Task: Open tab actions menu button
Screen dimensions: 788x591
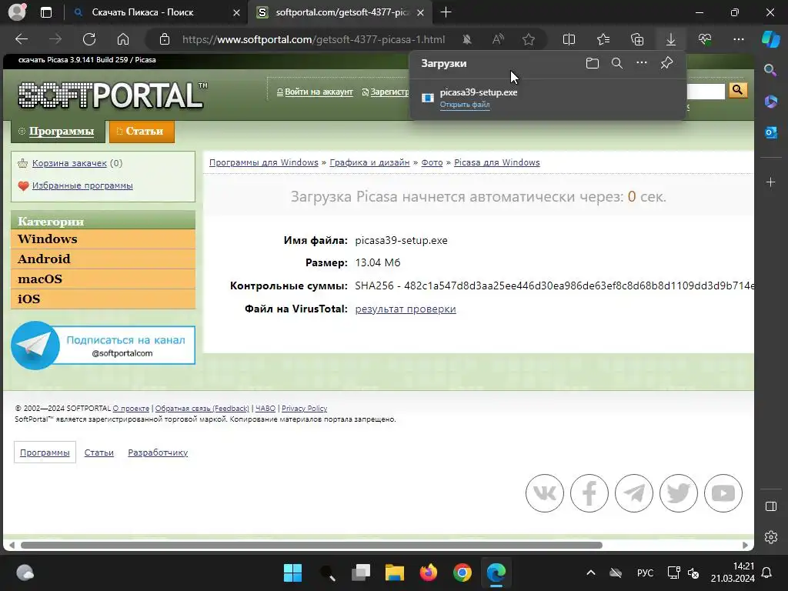Action: tap(46, 12)
